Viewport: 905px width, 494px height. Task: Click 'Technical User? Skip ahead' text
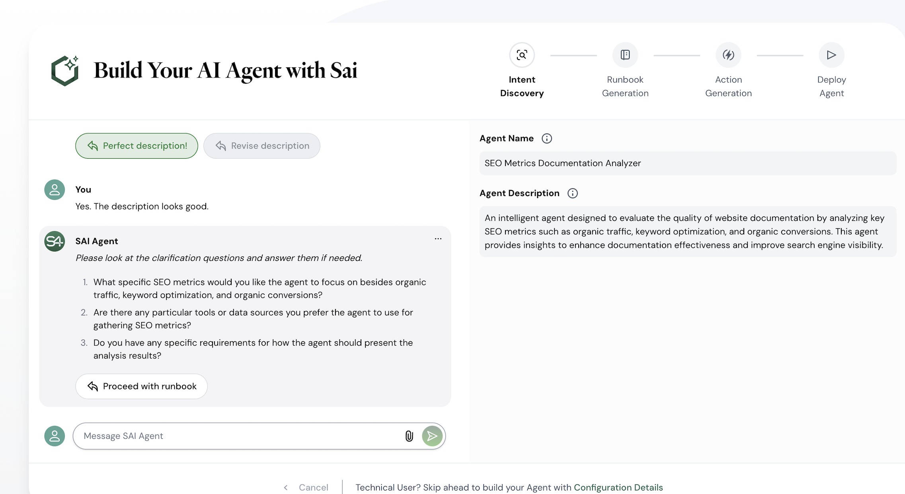coord(463,488)
